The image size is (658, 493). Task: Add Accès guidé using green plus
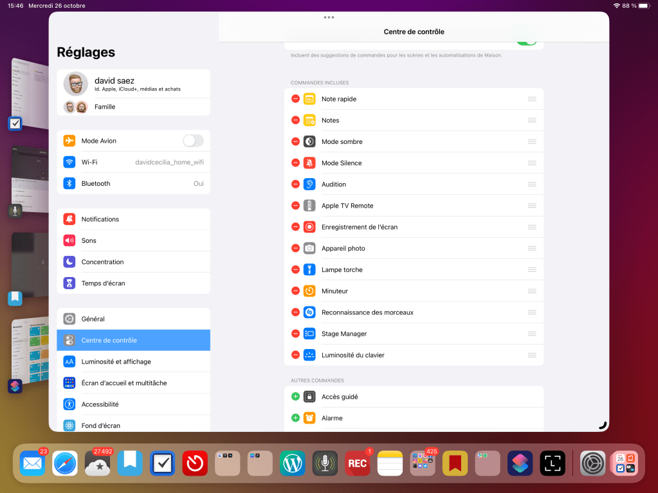point(295,397)
